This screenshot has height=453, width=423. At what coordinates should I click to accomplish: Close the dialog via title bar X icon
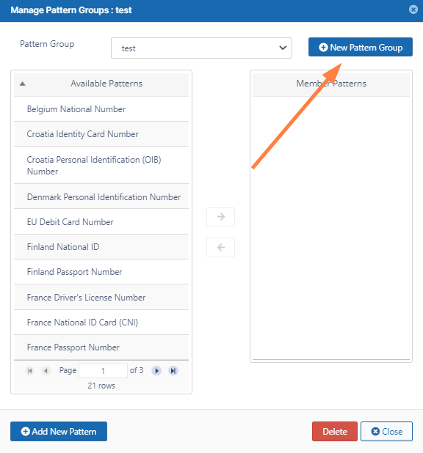[x=413, y=10]
